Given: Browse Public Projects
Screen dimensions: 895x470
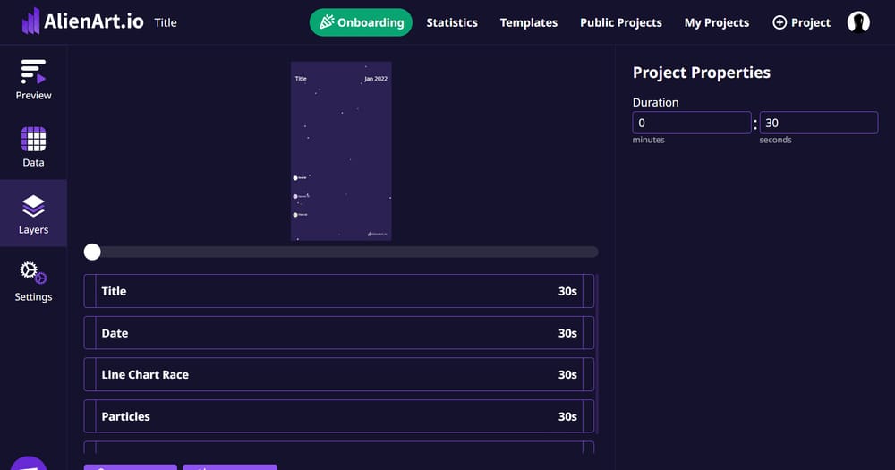Looking at the screenshot, I should (621, 22).
